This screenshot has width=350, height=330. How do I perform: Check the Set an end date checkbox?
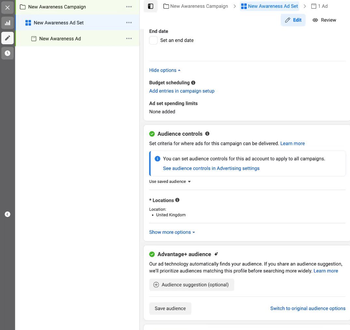153,40
